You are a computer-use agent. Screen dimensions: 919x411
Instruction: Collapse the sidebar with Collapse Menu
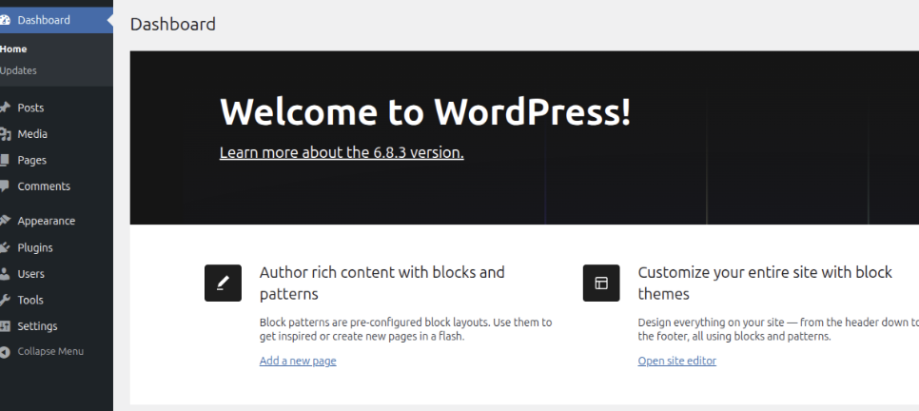point(42,352)
